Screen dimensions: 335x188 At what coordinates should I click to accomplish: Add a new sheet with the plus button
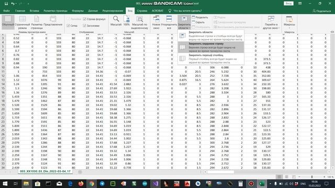(x=80, y=172)
